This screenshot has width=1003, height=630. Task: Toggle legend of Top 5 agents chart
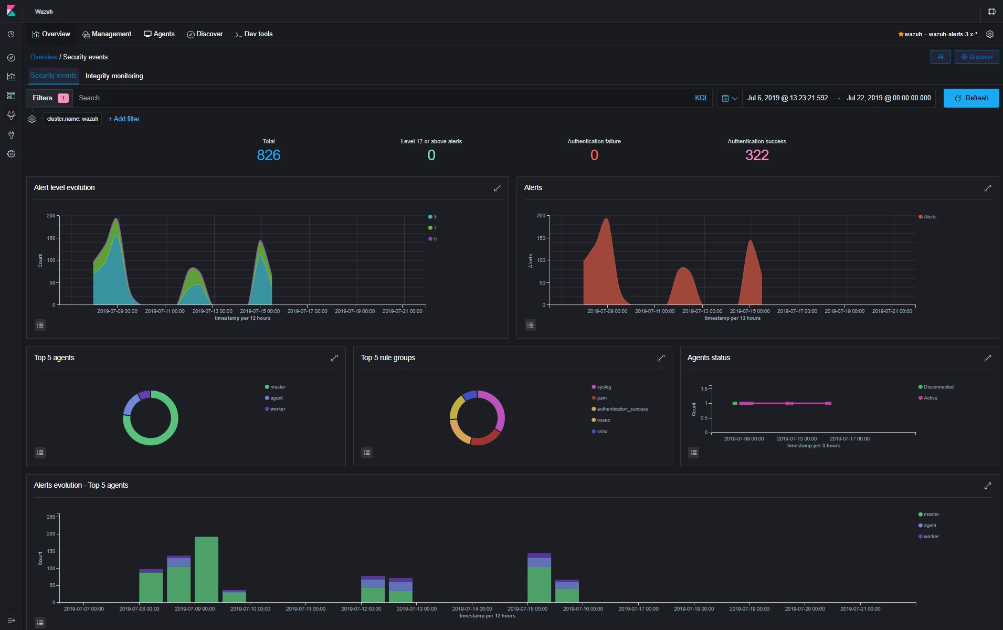pyautogui.click(x=40, y=453)
